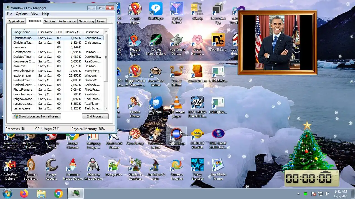Switch to the Performance tab
Viewport: 355px width, 199px height.
[x=67, y=21]
